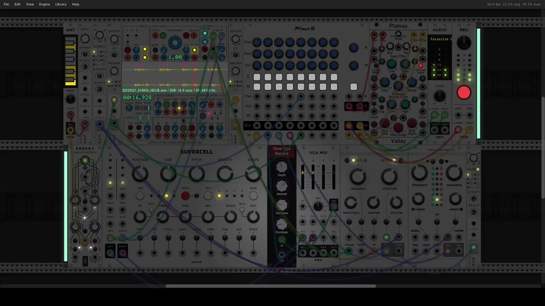Click the AUDIO module LEVEL knob
Screen dimensions: 545x306
pyautogui.click(x=439, y=96)
